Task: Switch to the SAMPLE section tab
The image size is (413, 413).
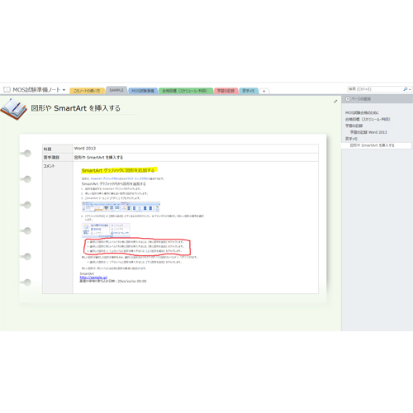Action: pyautogui.click(x=116, y=90)
